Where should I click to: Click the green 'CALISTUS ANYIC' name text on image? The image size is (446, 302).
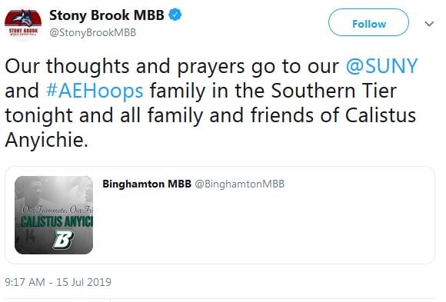tap(57, 222)
